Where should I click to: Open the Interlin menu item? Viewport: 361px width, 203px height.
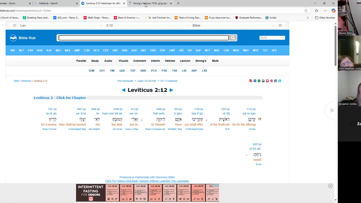(x=155, y=61)
